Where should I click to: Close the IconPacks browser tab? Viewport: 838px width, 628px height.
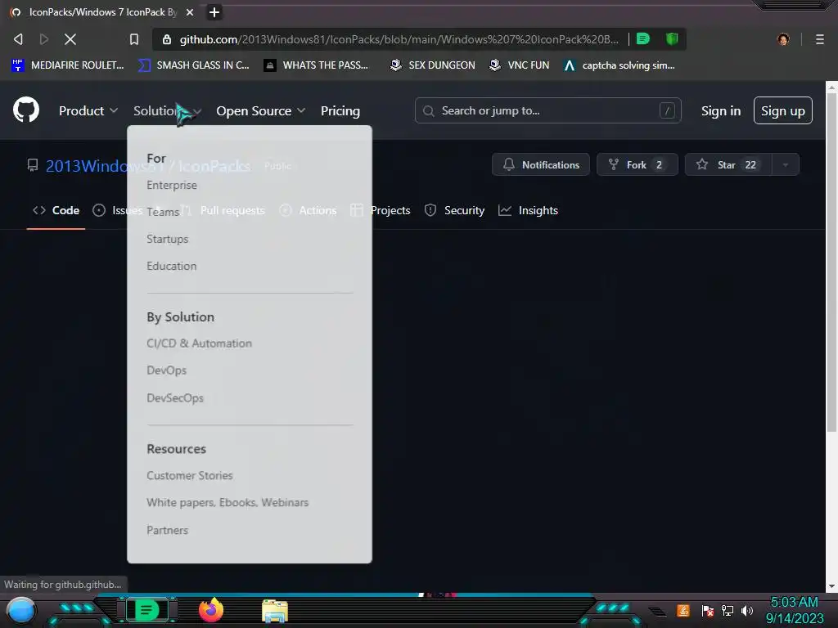click(x=190, y=12)
